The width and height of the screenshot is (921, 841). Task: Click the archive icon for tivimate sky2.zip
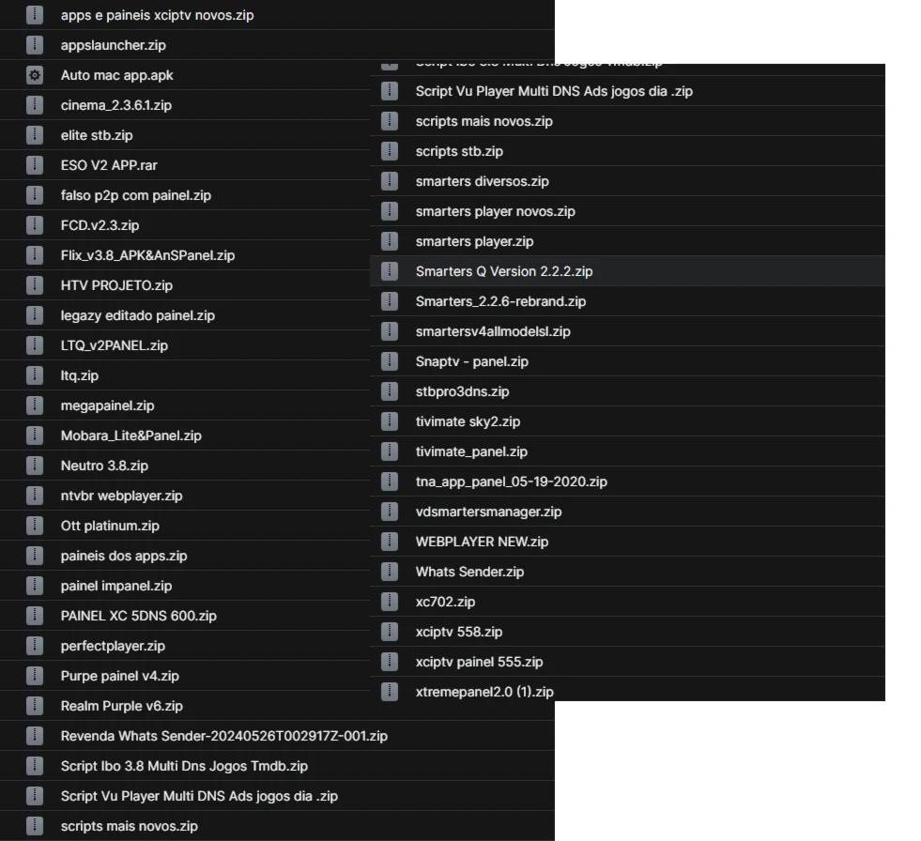click(x=390, y=421)
